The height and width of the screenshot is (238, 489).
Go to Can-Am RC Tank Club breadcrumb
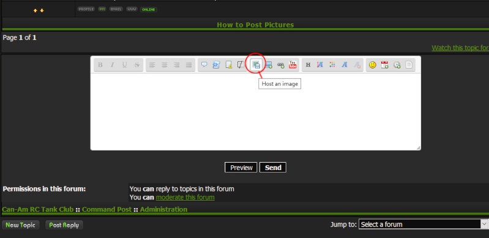click(x=38, y=209)
